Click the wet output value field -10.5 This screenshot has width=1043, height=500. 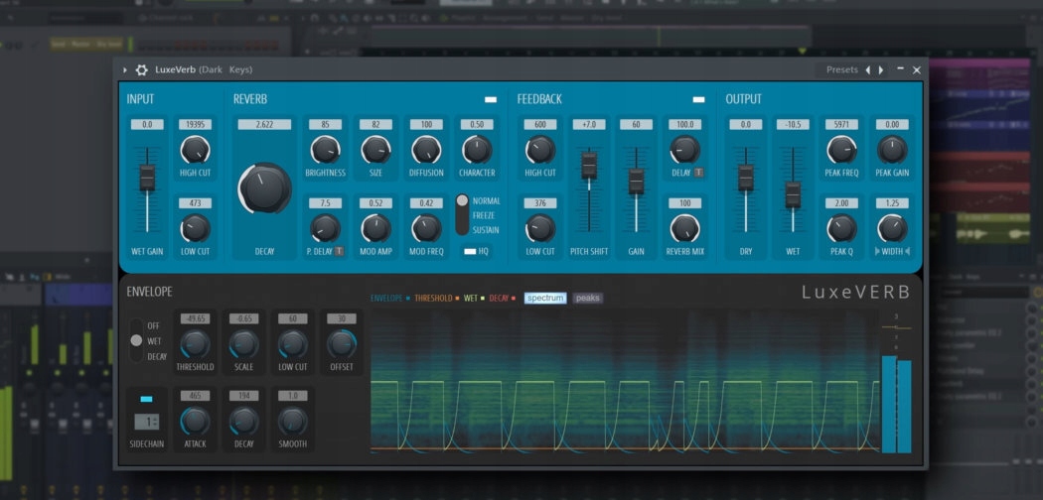(x=793, y=125)
